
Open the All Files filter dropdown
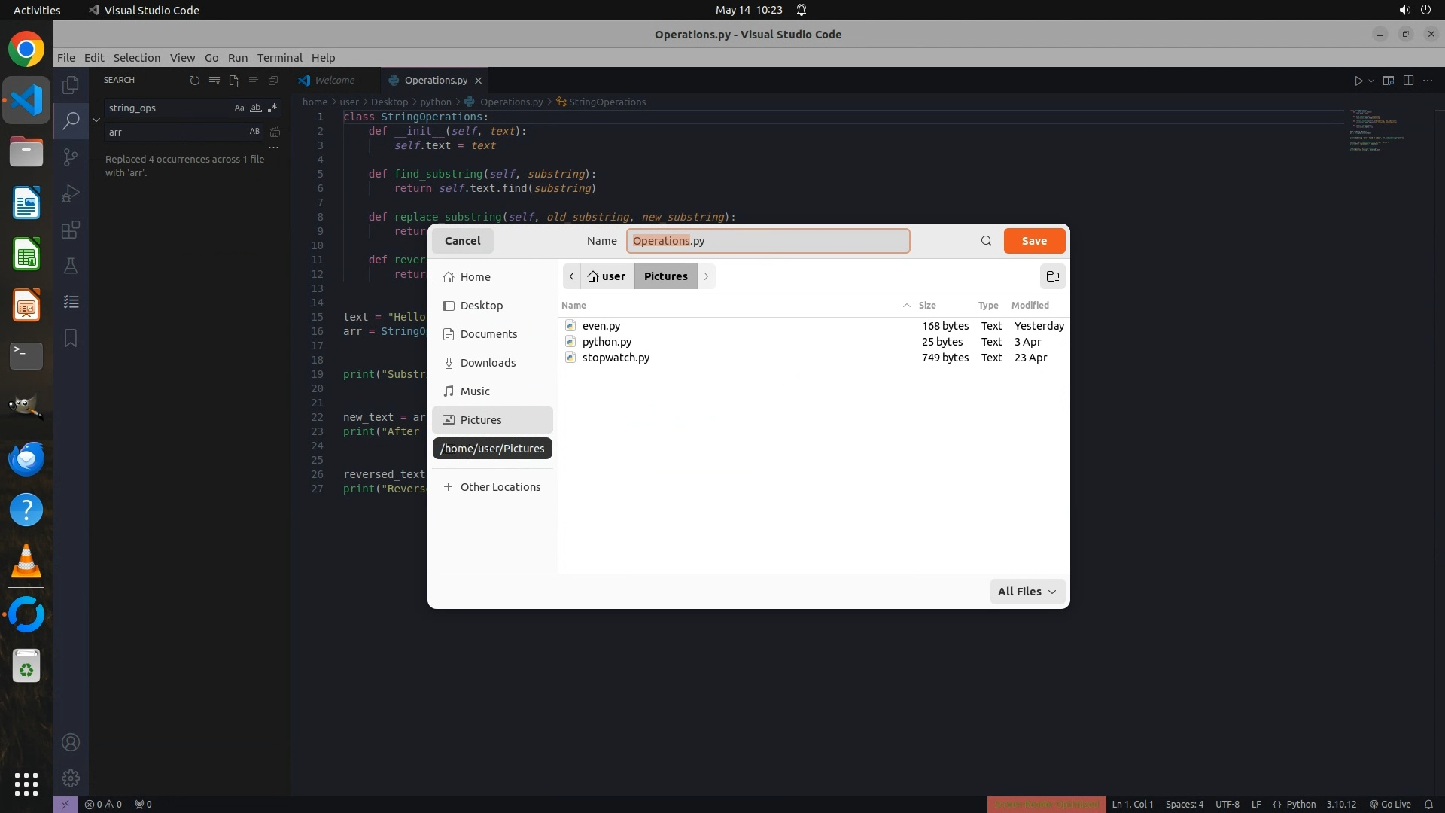click(x=1027, y=592)
